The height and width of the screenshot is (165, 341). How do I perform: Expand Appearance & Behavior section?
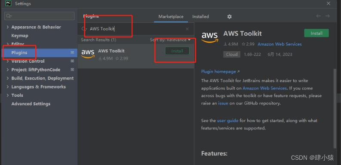pos(8,27)
